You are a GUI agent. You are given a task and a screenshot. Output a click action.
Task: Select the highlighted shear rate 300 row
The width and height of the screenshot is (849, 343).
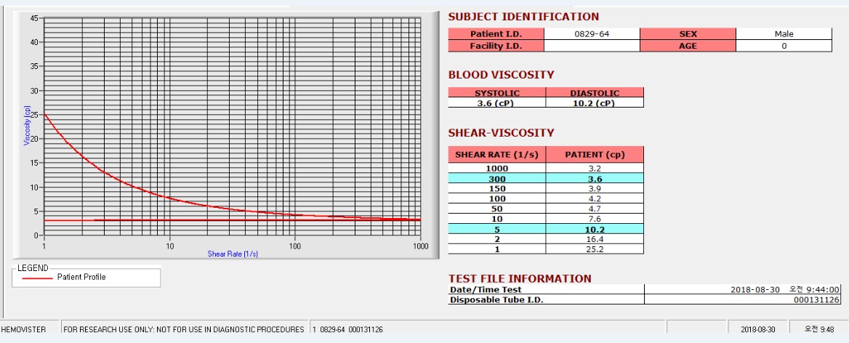pos(546,179)
